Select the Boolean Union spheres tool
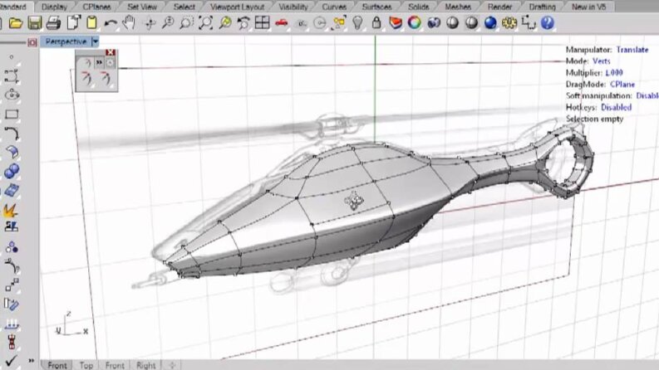 [x=12, y=171]
